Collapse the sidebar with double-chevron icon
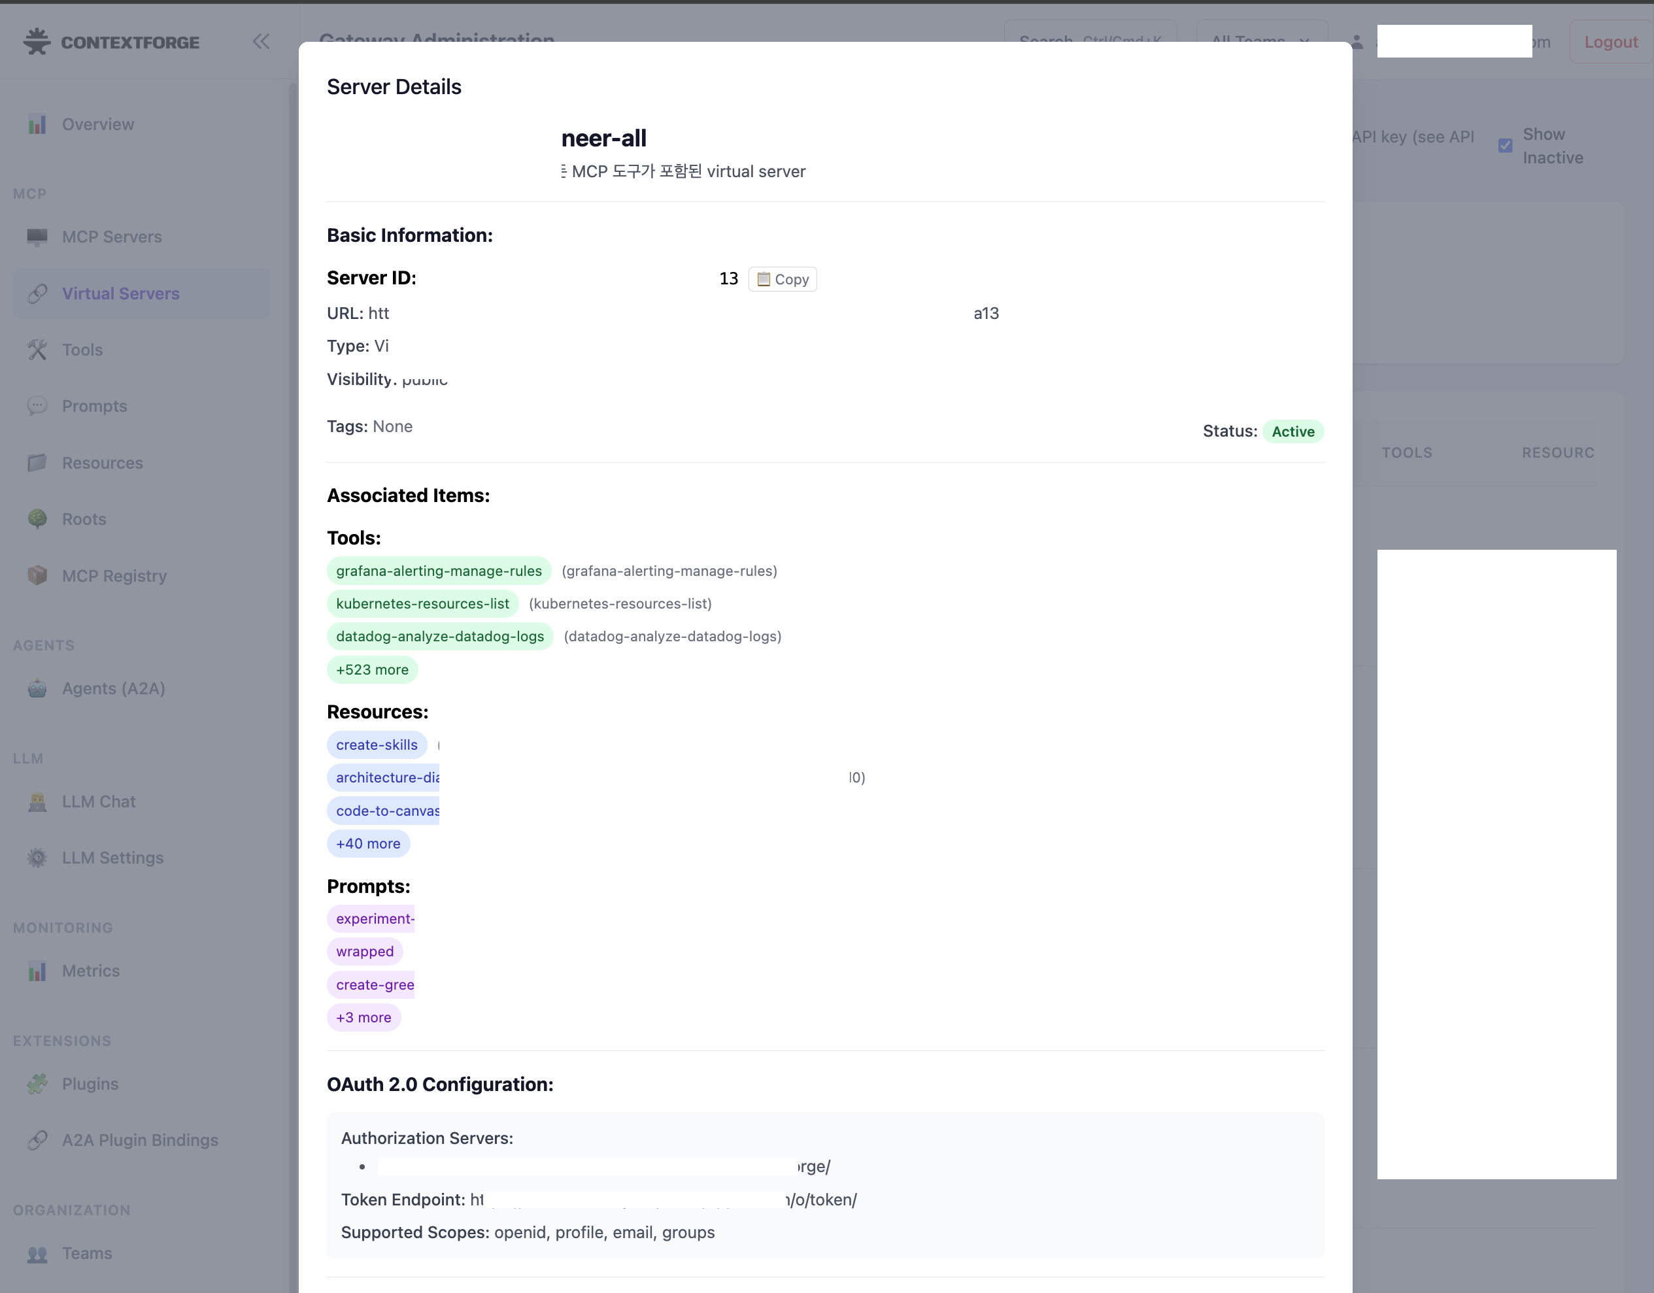Viewport: 1654px width, 1293px height. [262, 42]
